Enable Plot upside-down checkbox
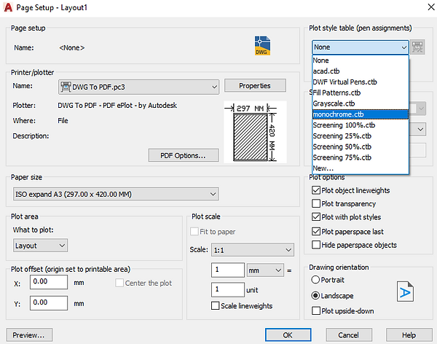Image resolution: width=437 pixels, height=344 pixels. pos(316,310)
